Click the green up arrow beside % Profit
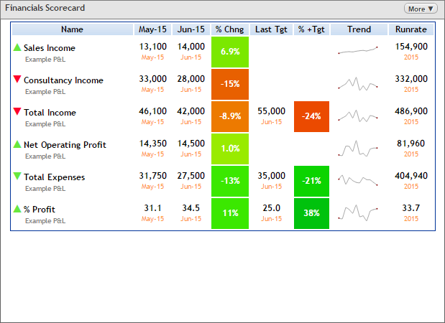The width and height of the screenshot is (445, 323). (x=17, y=209)
